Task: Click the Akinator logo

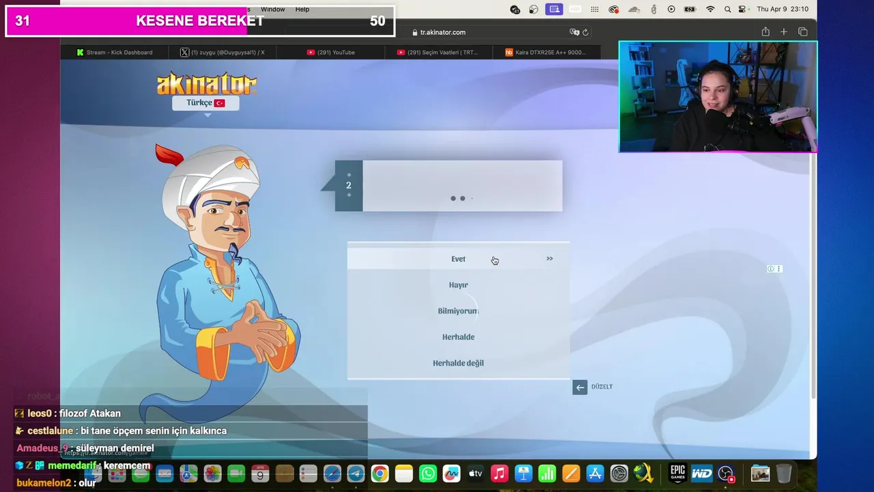Action: [x=206, y=84]
